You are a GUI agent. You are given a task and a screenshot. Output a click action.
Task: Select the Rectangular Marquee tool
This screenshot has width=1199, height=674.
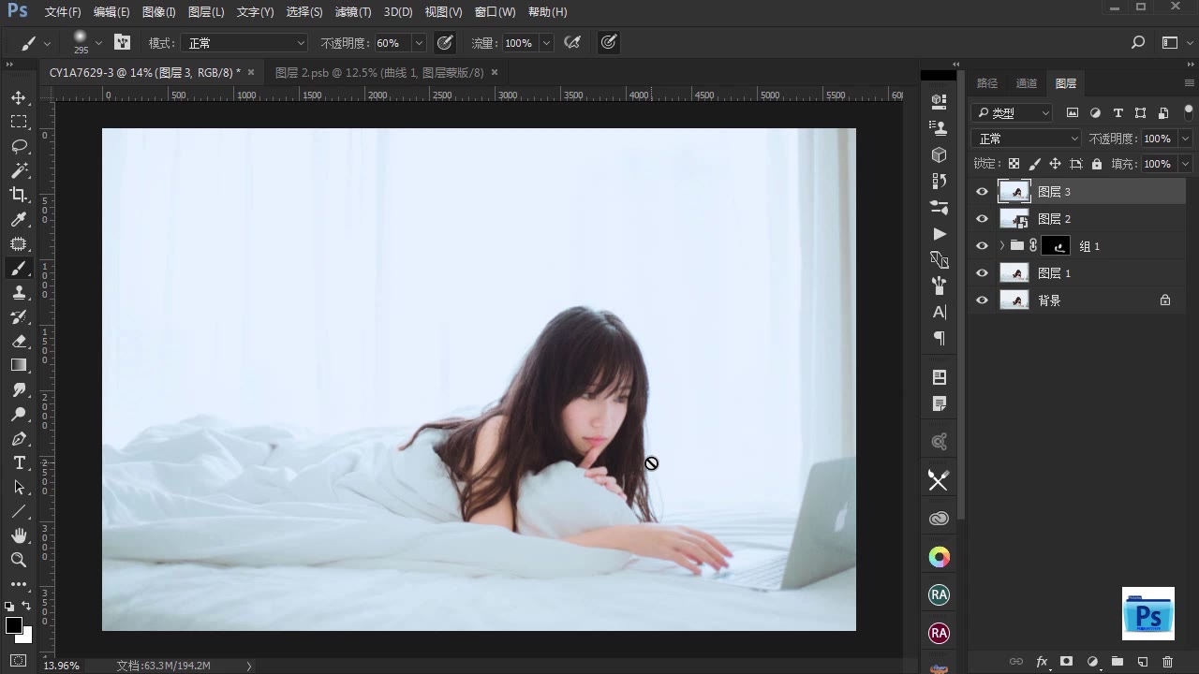(x=19, y=122)
